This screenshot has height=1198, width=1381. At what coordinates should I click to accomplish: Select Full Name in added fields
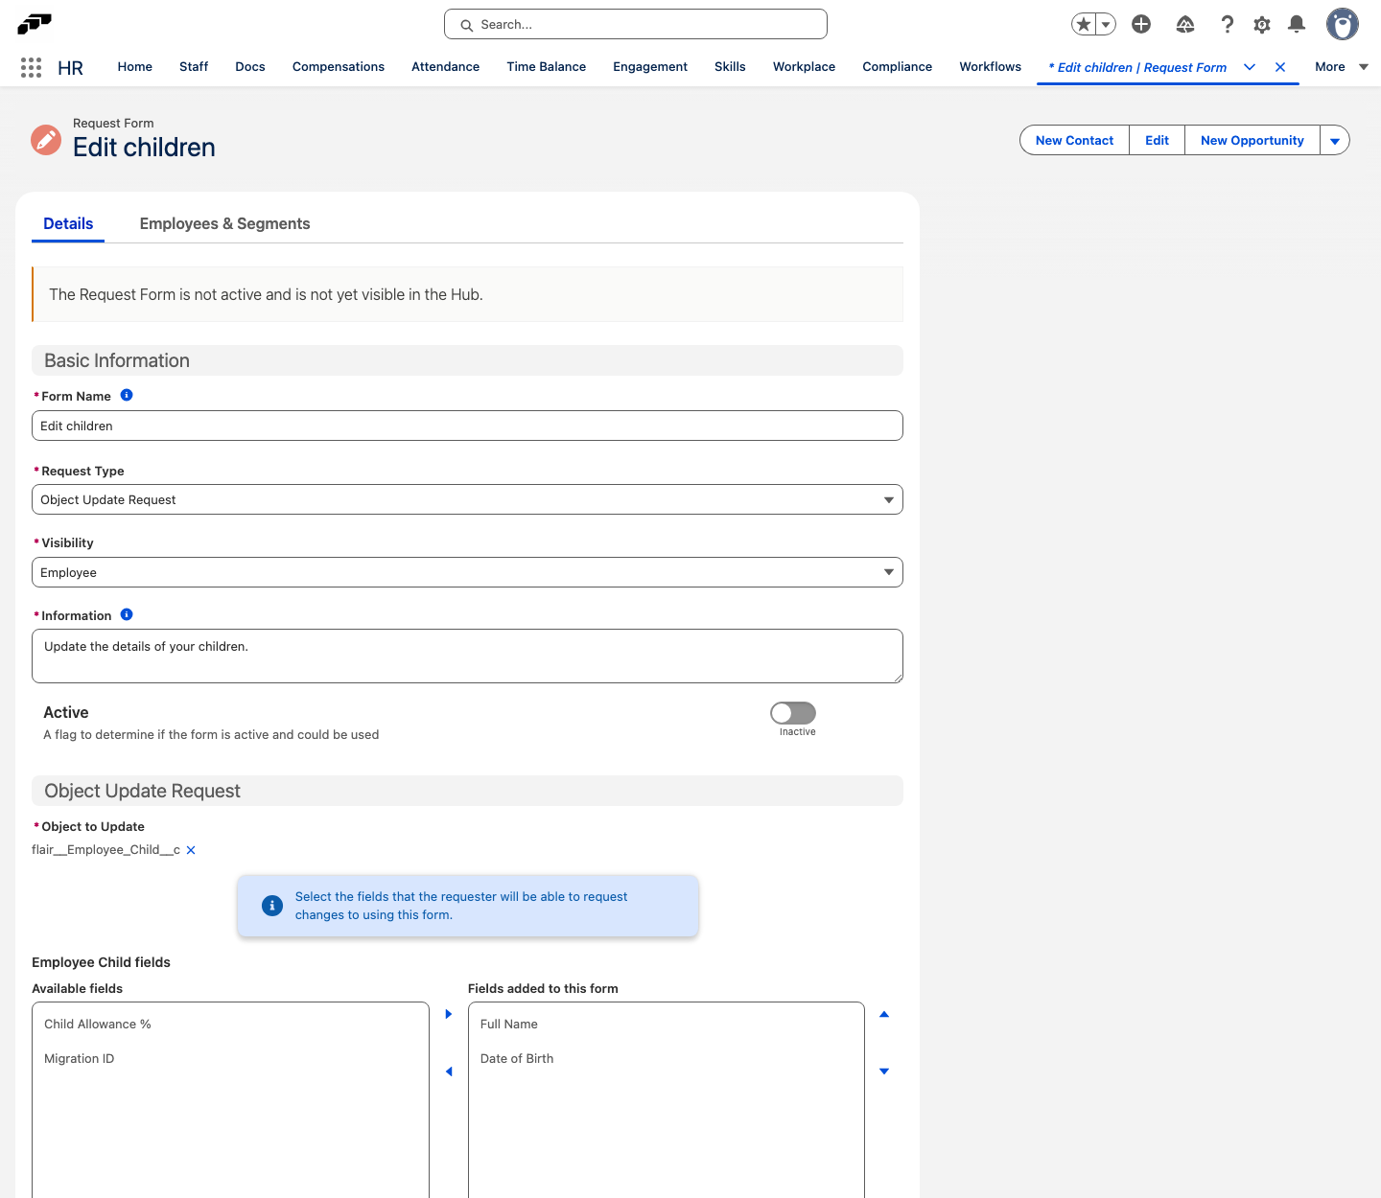tap(667, 1024)
